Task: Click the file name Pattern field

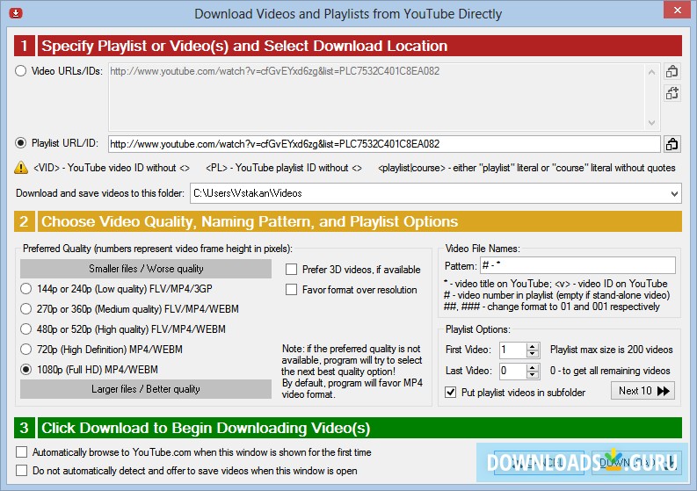Action: [577, 265]
